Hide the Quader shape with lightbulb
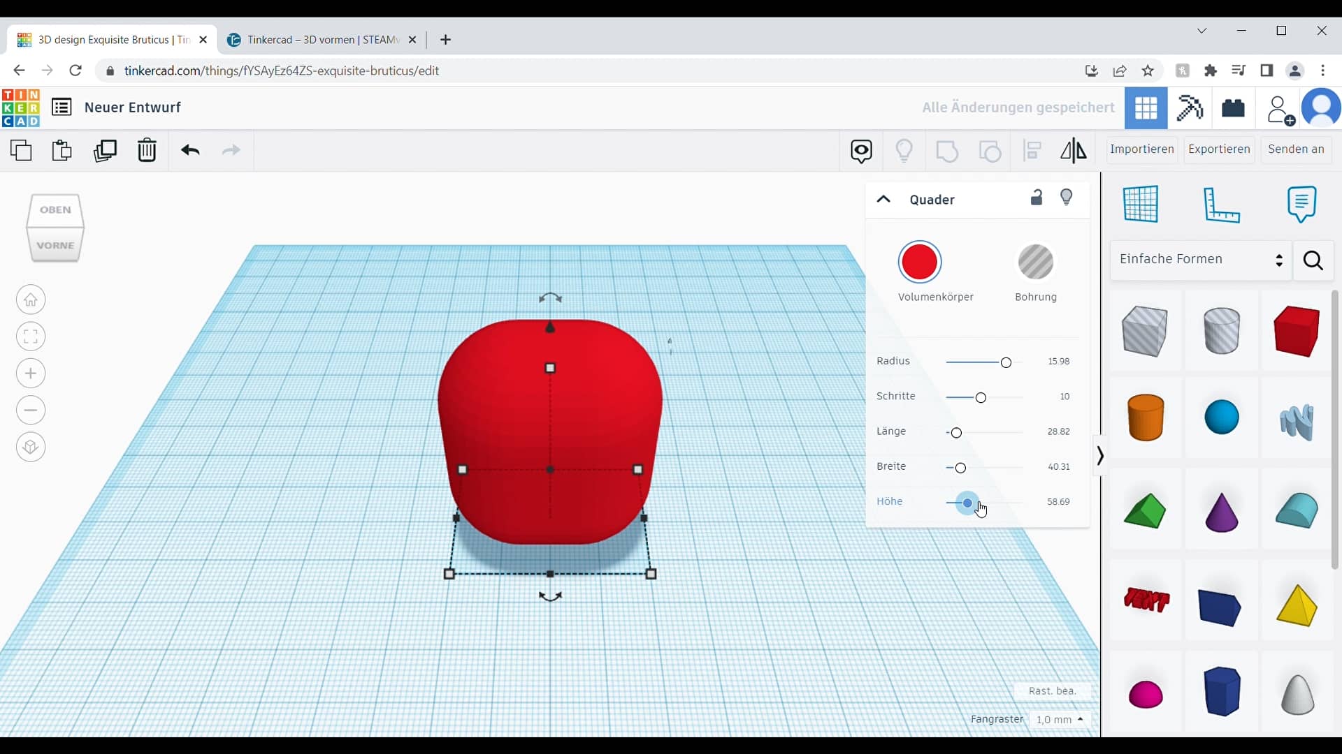 click(x=1067, y=198)
